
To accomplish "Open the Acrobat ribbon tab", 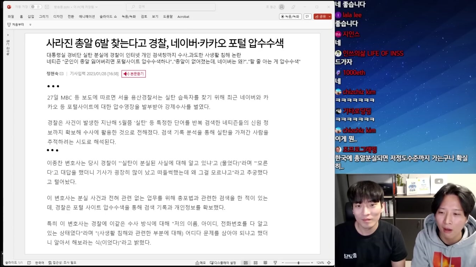I will 183,17.
